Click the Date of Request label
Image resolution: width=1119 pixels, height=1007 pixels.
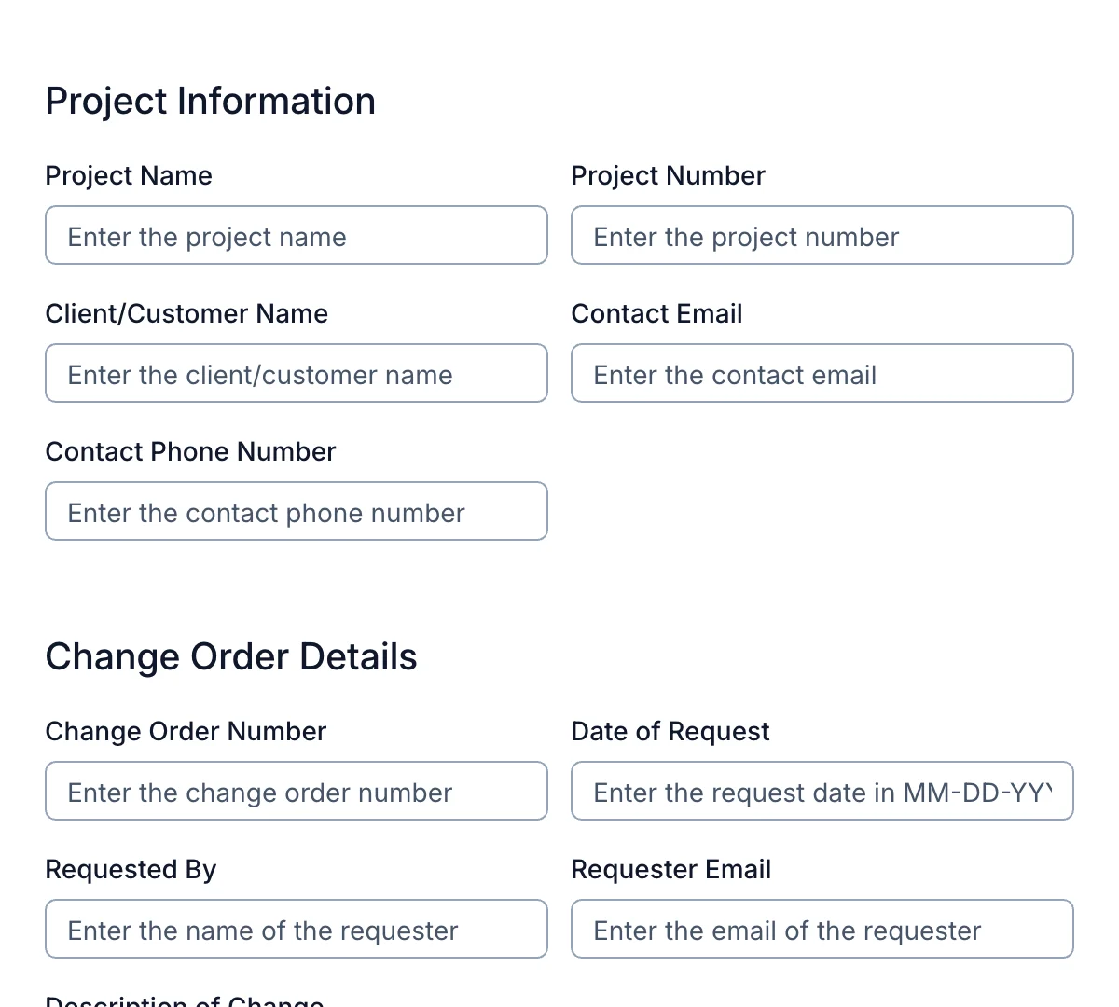670,731
